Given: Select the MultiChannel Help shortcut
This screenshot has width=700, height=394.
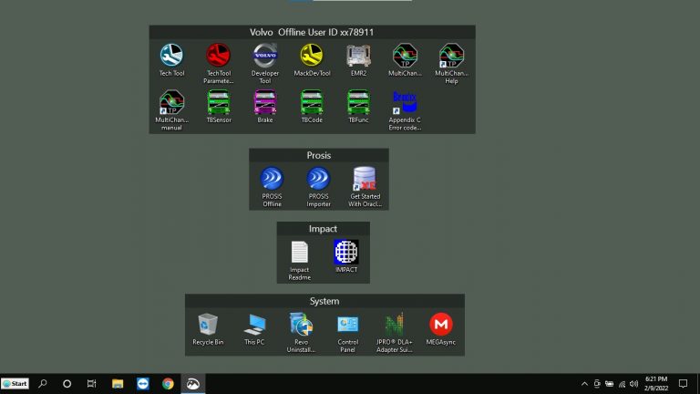Looking at the screenshot, I should pyautogui.click(x=451, y=56).
